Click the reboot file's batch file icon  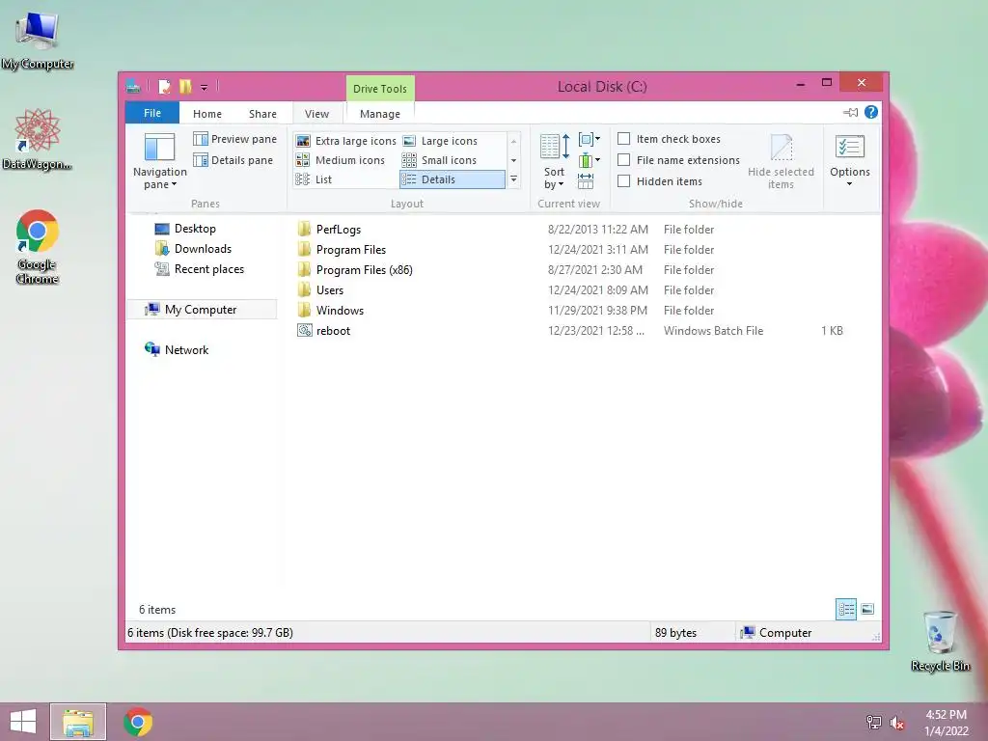click(x=304, y=331)
